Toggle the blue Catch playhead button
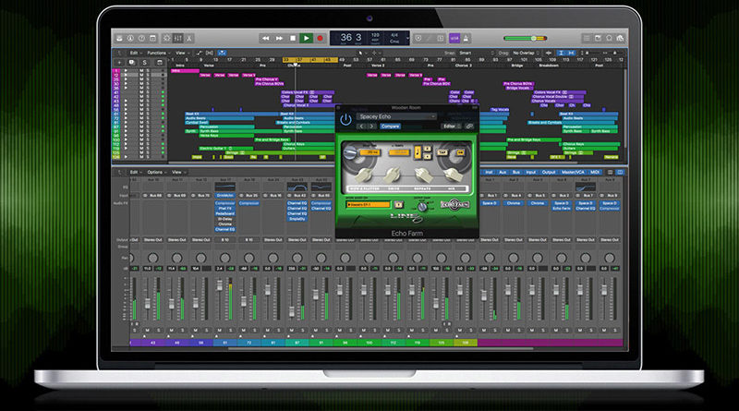 [222, 53]
